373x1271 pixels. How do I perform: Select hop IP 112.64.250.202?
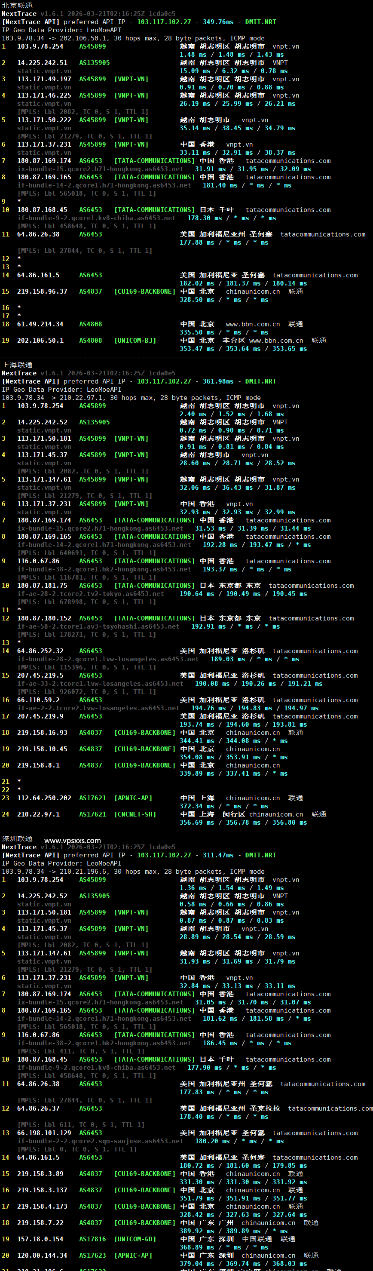point(44,798)
